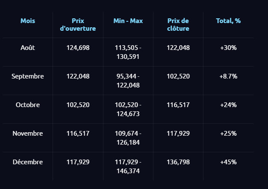The height and width of the screenshot is (189, 268).
Task: Click the "Mois" column header
Action: tap(28, 20)
